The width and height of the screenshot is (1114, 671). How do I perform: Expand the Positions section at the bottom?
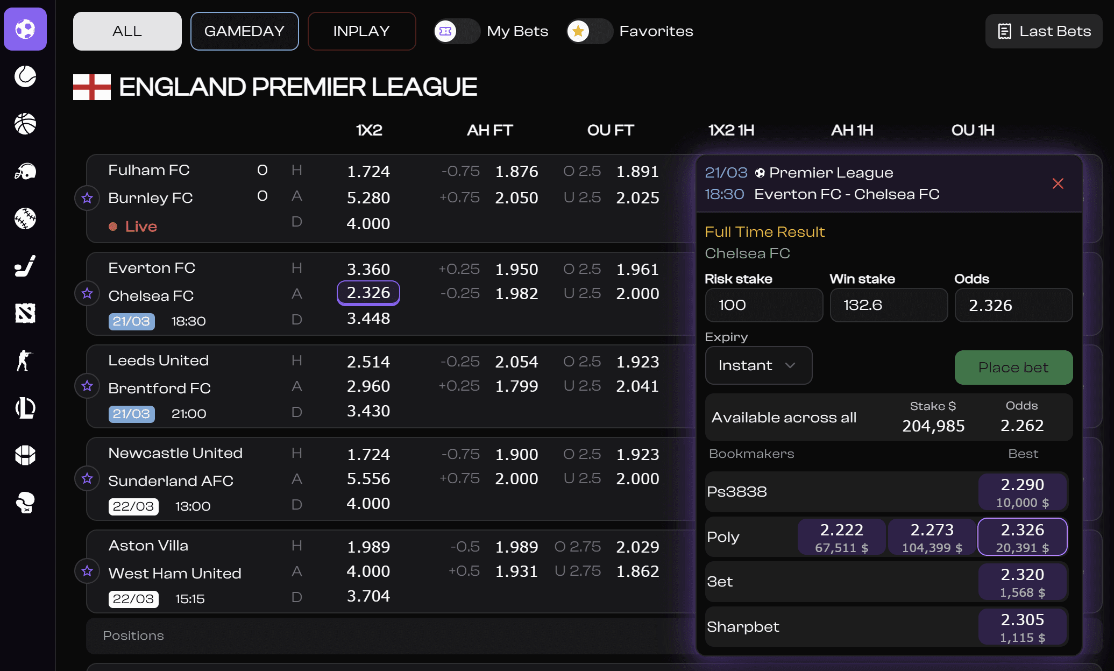click(133, 635)
